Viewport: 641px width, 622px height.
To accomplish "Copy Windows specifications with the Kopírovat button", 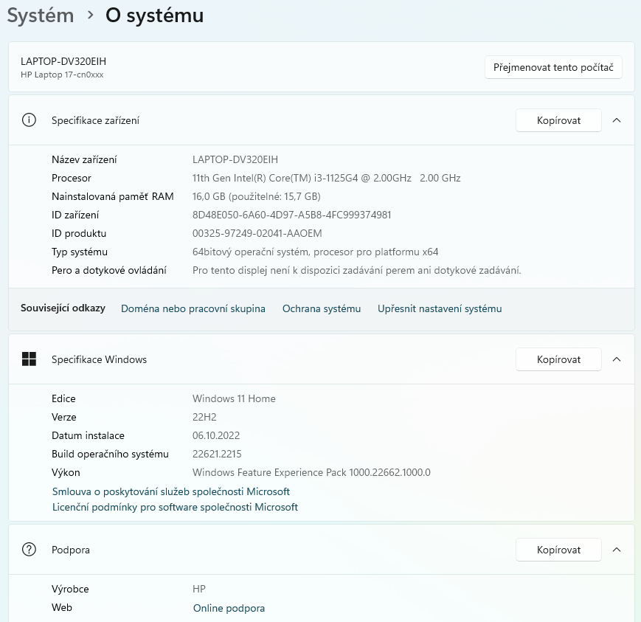I will tap(558, 359).
